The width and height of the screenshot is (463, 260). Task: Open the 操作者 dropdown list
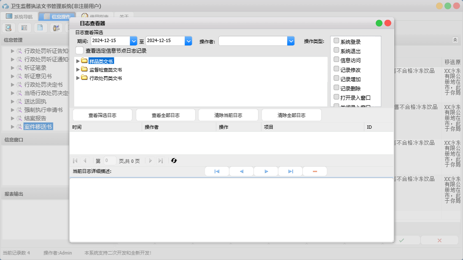[291, 41]
